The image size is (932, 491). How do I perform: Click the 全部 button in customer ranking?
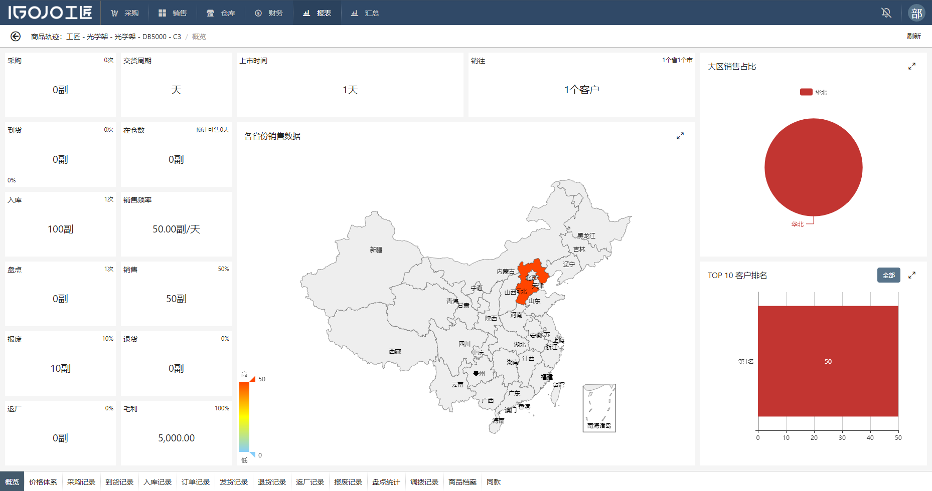pos(888,275)
